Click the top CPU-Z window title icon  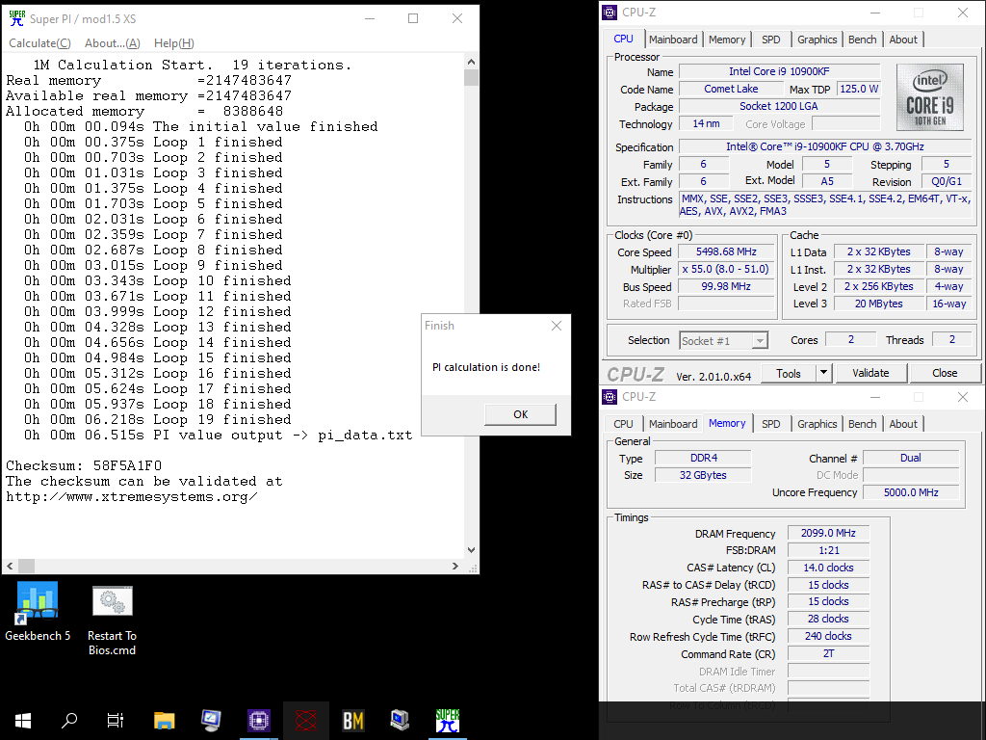pos(610,12)
